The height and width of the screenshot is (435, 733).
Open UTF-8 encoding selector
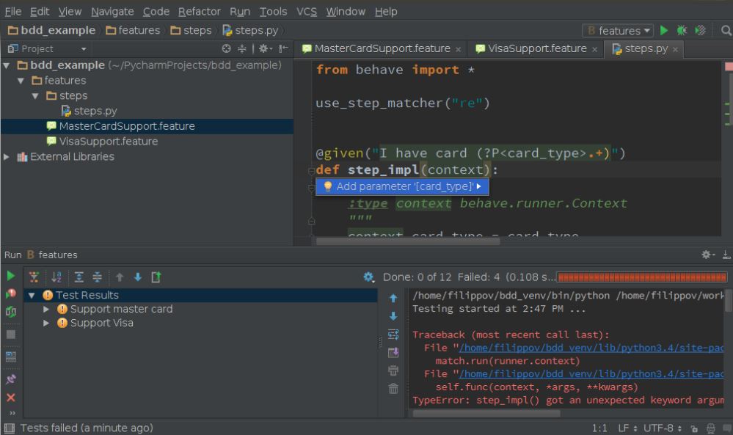click(x=663, y=428)
